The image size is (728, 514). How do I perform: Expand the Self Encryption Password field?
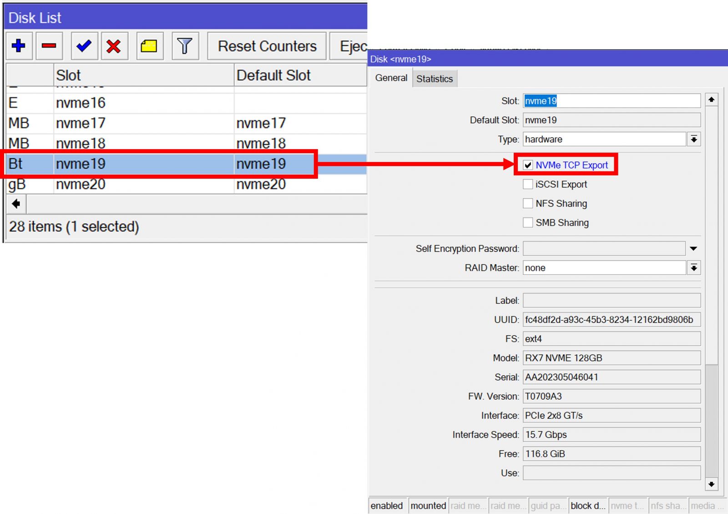pos(693,249)
